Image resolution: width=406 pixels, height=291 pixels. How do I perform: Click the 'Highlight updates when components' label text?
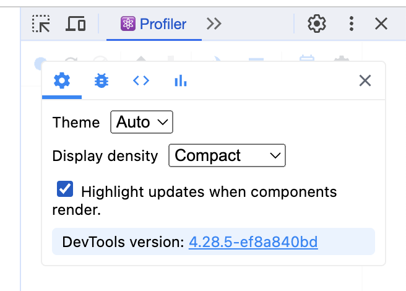(x=209, y=192)
